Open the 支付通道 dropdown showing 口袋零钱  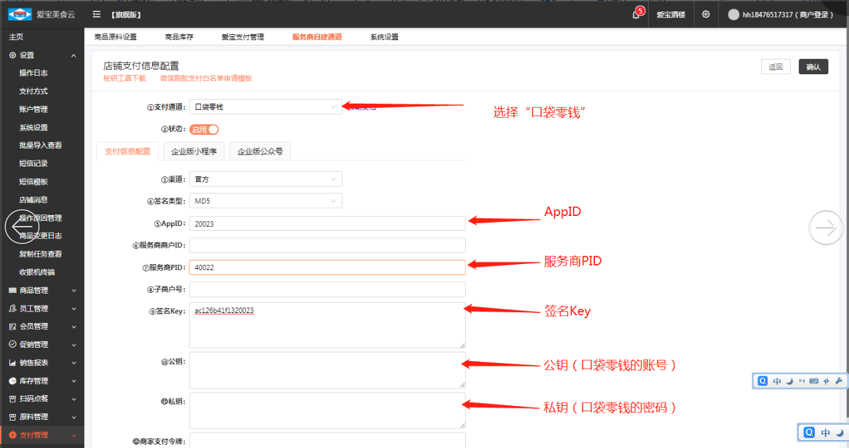click(265, 106)
